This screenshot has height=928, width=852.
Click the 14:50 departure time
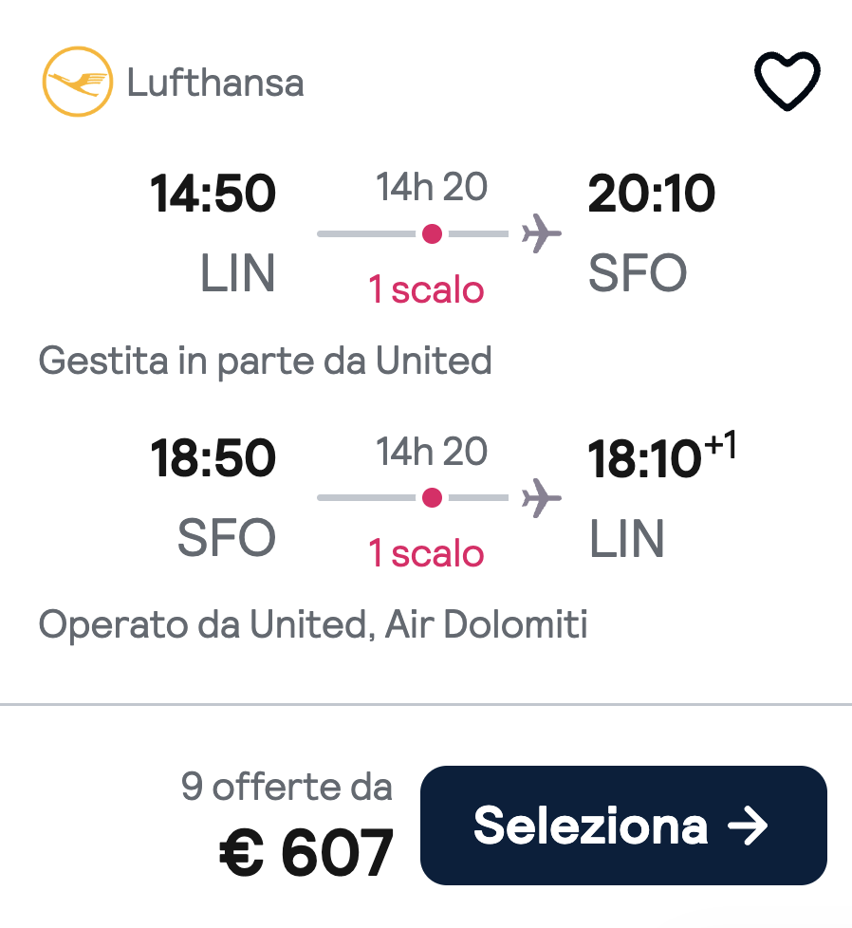tap(215, 193)
